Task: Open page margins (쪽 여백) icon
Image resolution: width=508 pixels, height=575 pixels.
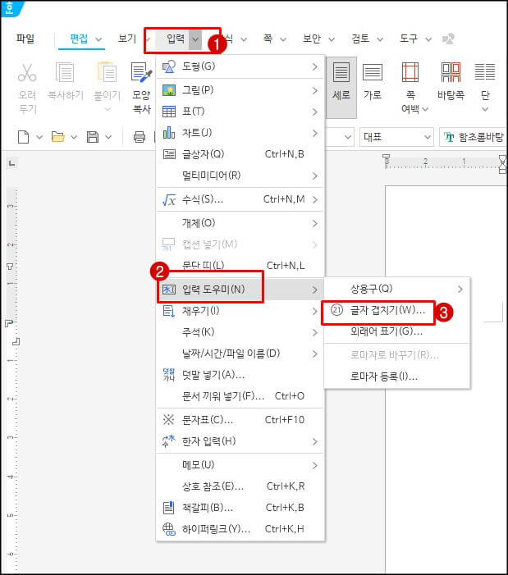Action: coord(410,72)
